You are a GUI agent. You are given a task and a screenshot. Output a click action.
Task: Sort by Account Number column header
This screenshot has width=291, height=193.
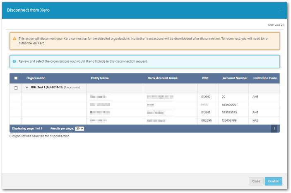pyautogui.click(x=235, y=78)
